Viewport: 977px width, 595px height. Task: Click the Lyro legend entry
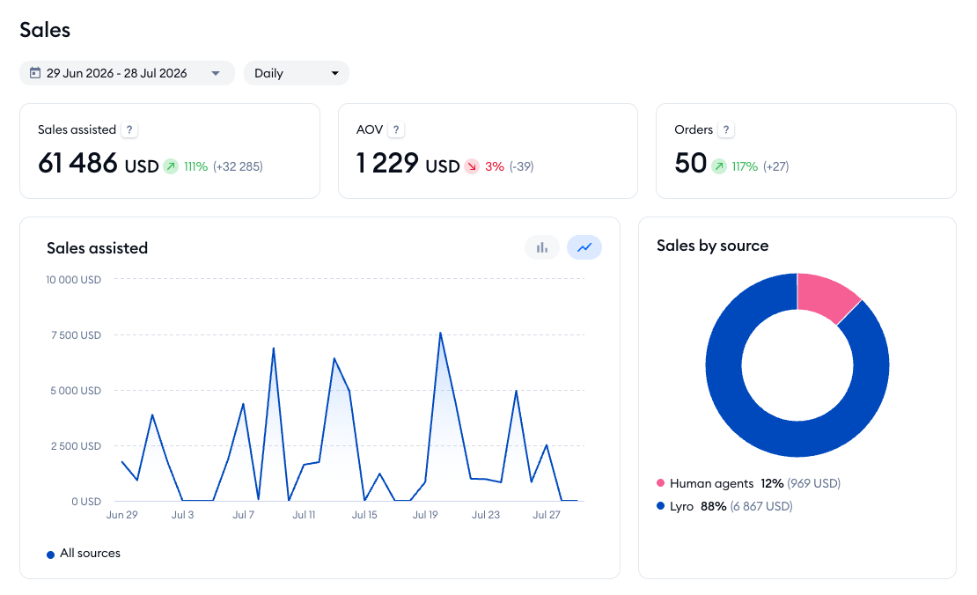(724, 506)
